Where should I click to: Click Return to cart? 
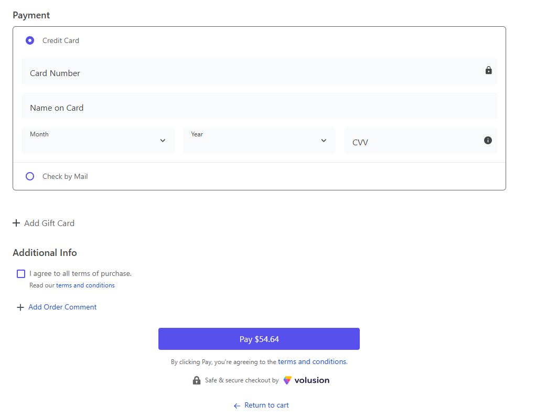[266, 405]
